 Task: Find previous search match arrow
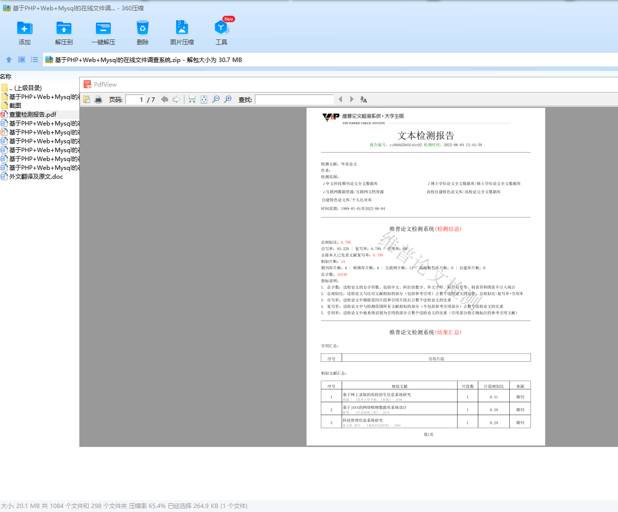pyautogui.click(x=340, y=99)
